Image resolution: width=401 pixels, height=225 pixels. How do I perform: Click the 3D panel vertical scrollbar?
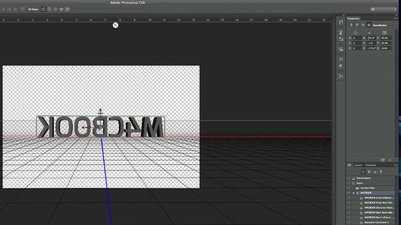(397, 200)
